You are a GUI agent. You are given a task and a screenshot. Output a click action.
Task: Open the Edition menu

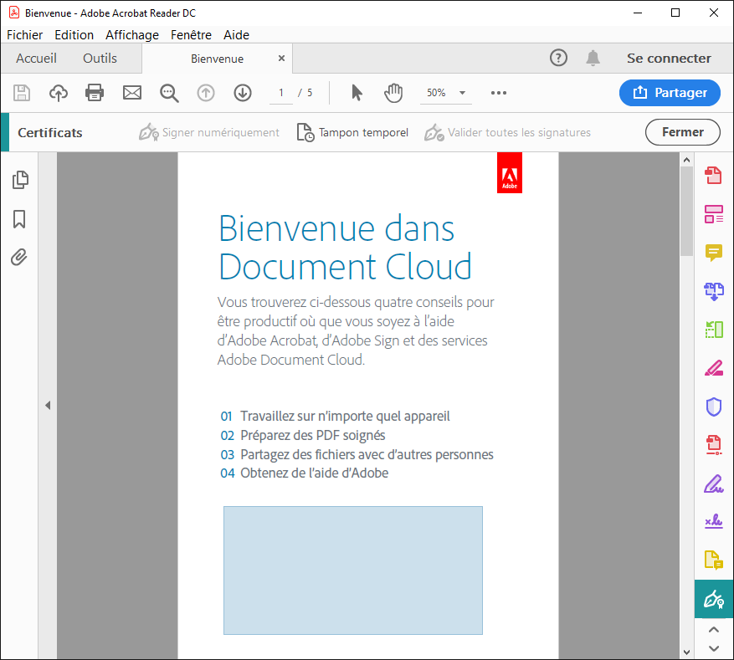coord(74,35)
